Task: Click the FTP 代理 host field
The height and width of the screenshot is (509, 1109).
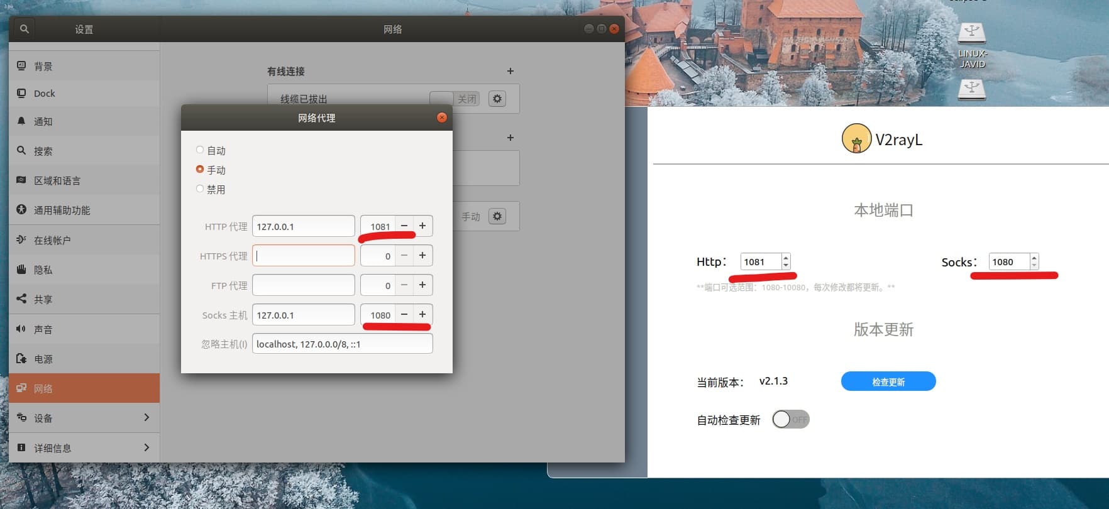Action: tap(304, 285)
